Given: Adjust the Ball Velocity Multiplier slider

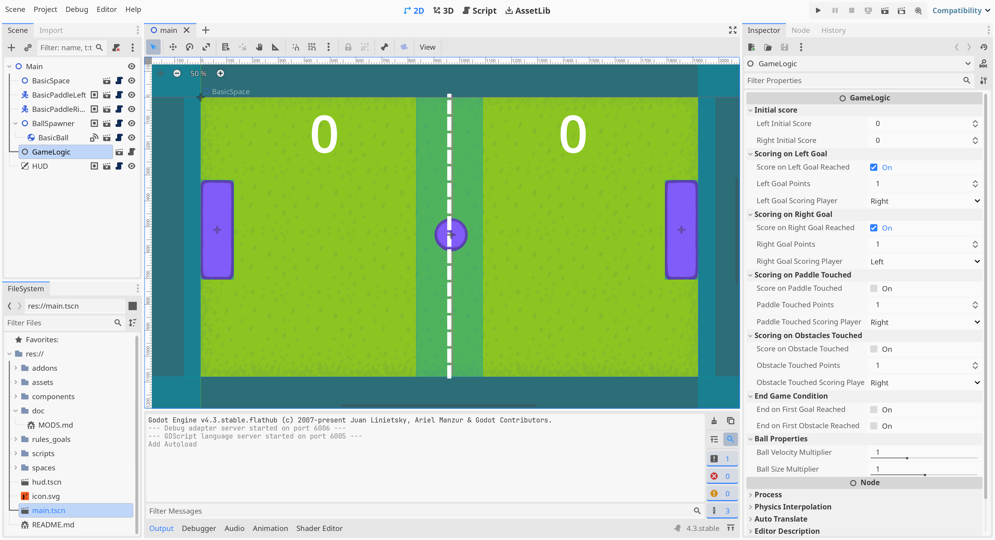Looking at the screenshot, I should [923, 458].
